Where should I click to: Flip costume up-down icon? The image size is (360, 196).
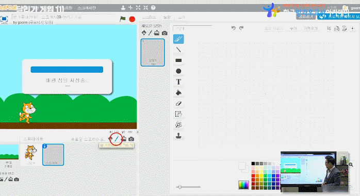[x=345, y=28]
